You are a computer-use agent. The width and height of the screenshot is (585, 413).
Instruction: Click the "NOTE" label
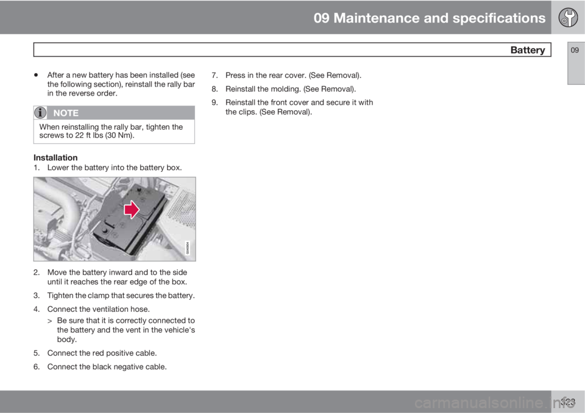click(66, 113)
